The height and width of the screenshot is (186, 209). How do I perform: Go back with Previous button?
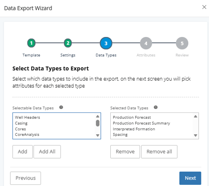point(25,178)
